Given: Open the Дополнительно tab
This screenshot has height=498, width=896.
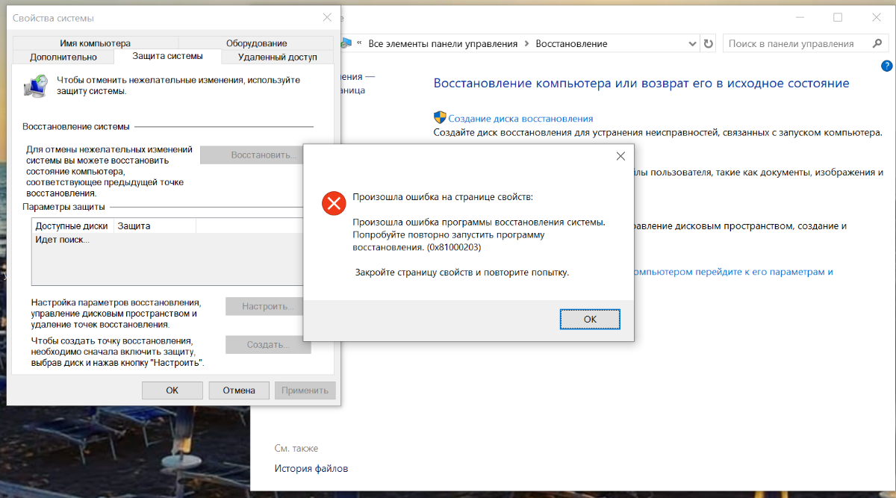Looking at the screenshot, I should (63, 57).
